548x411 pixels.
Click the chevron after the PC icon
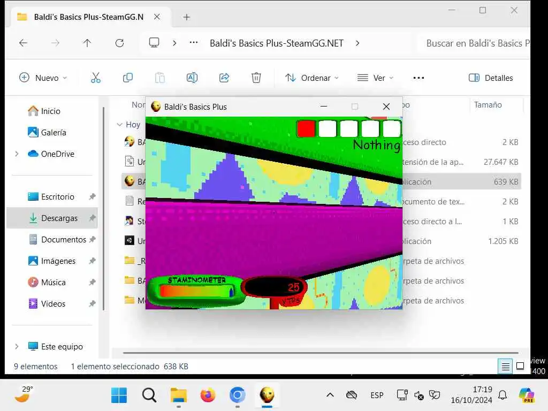click(x=174, y=43)
